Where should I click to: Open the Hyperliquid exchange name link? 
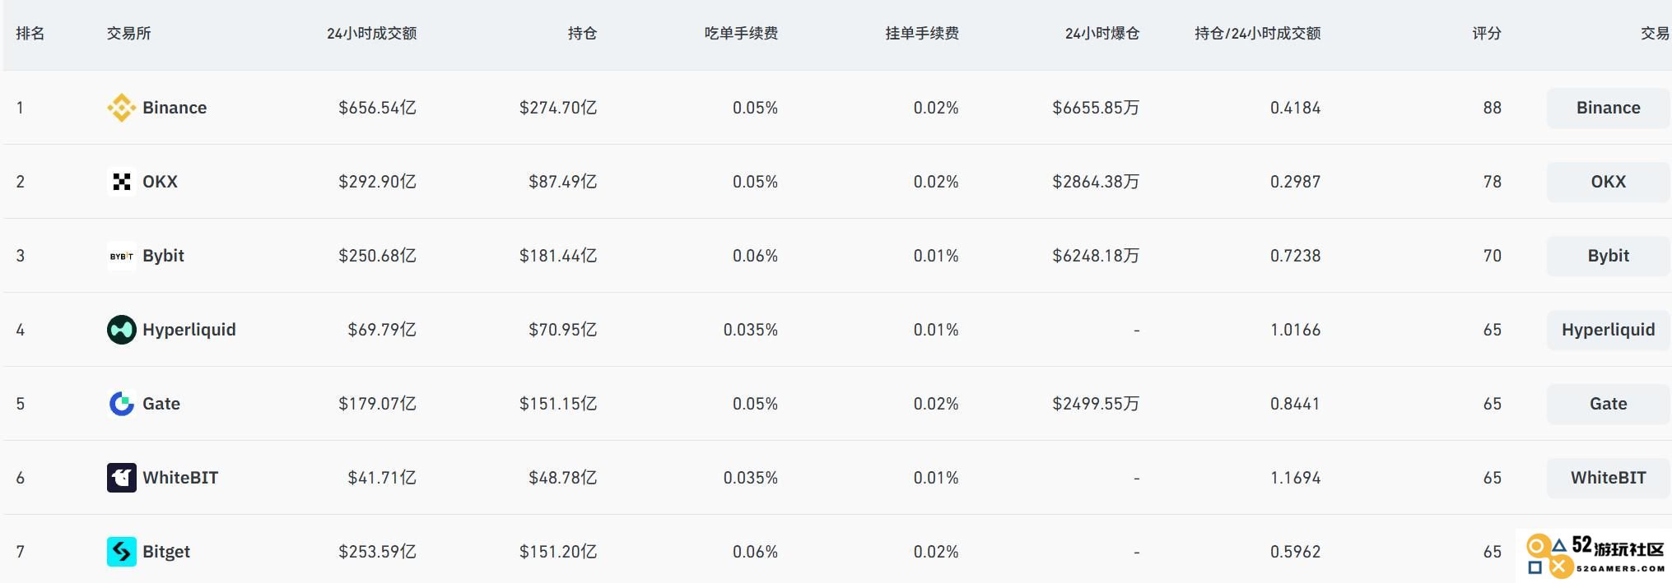(189, 330)
